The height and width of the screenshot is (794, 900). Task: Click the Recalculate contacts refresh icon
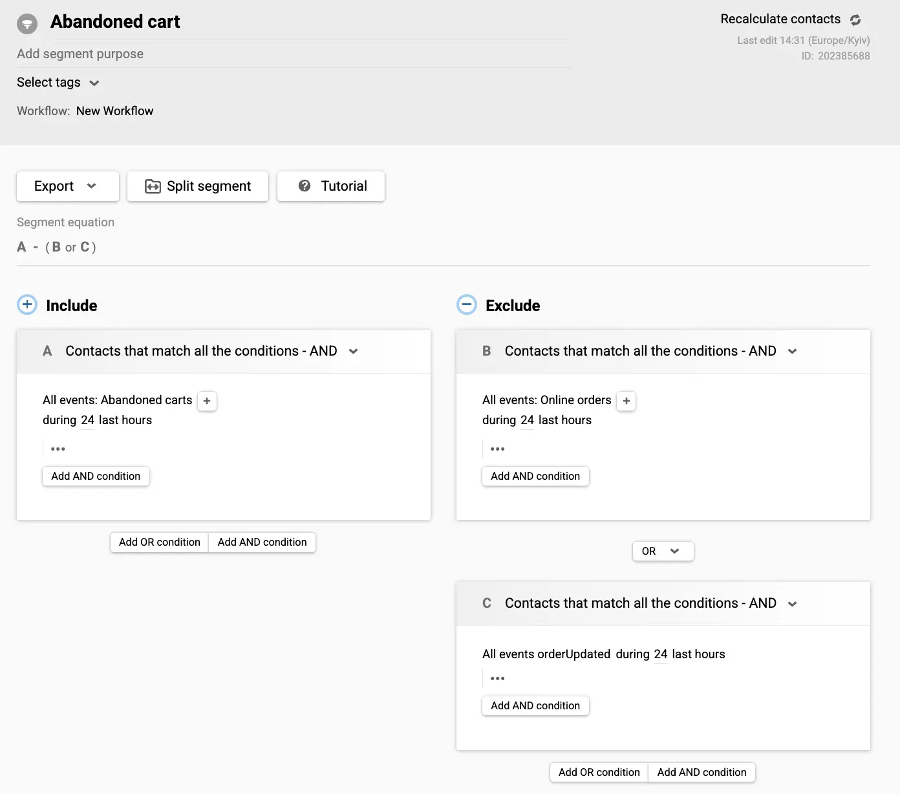pyautogui.click(x=855, y=20)
